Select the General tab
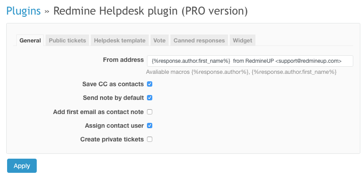Screen dimensions: 363x179 [x=31, y=40]
